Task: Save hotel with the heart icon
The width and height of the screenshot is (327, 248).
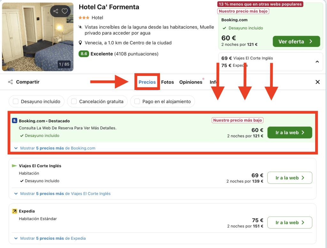Action: point(65,11)
